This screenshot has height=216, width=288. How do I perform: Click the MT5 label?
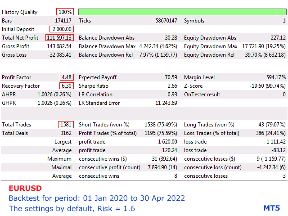[272, 208]
